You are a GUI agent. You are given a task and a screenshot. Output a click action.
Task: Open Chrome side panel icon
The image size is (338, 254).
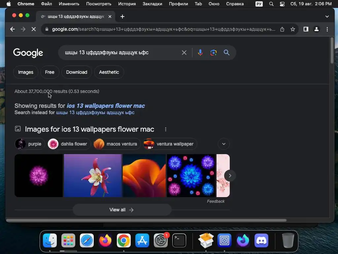pyautogui.click(x=306, y=29)
